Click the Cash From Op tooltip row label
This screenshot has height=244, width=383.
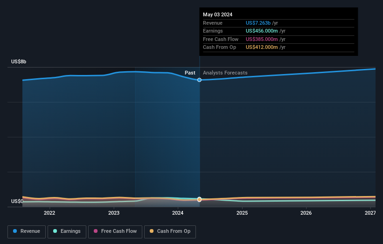click(220, 47)
